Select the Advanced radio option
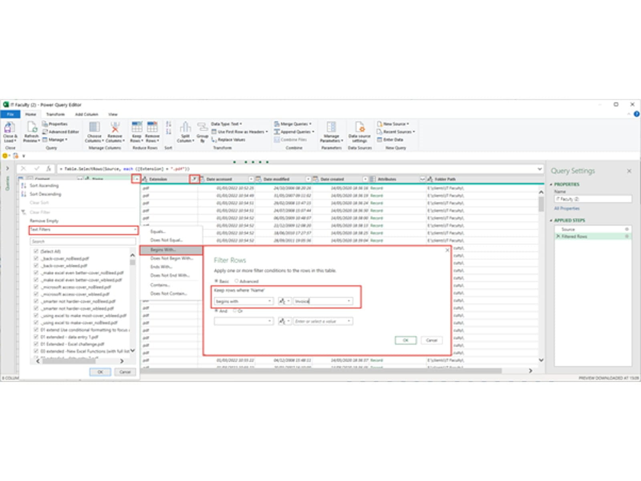641x481 pixels. pos(237,281)
